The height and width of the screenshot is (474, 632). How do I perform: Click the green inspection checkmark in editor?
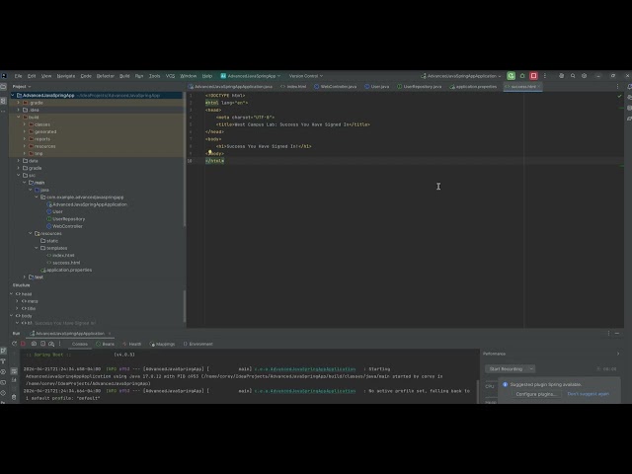[619, 96]
